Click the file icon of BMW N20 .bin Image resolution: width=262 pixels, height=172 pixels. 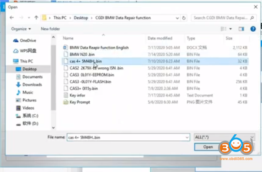[x=66, y=54]
